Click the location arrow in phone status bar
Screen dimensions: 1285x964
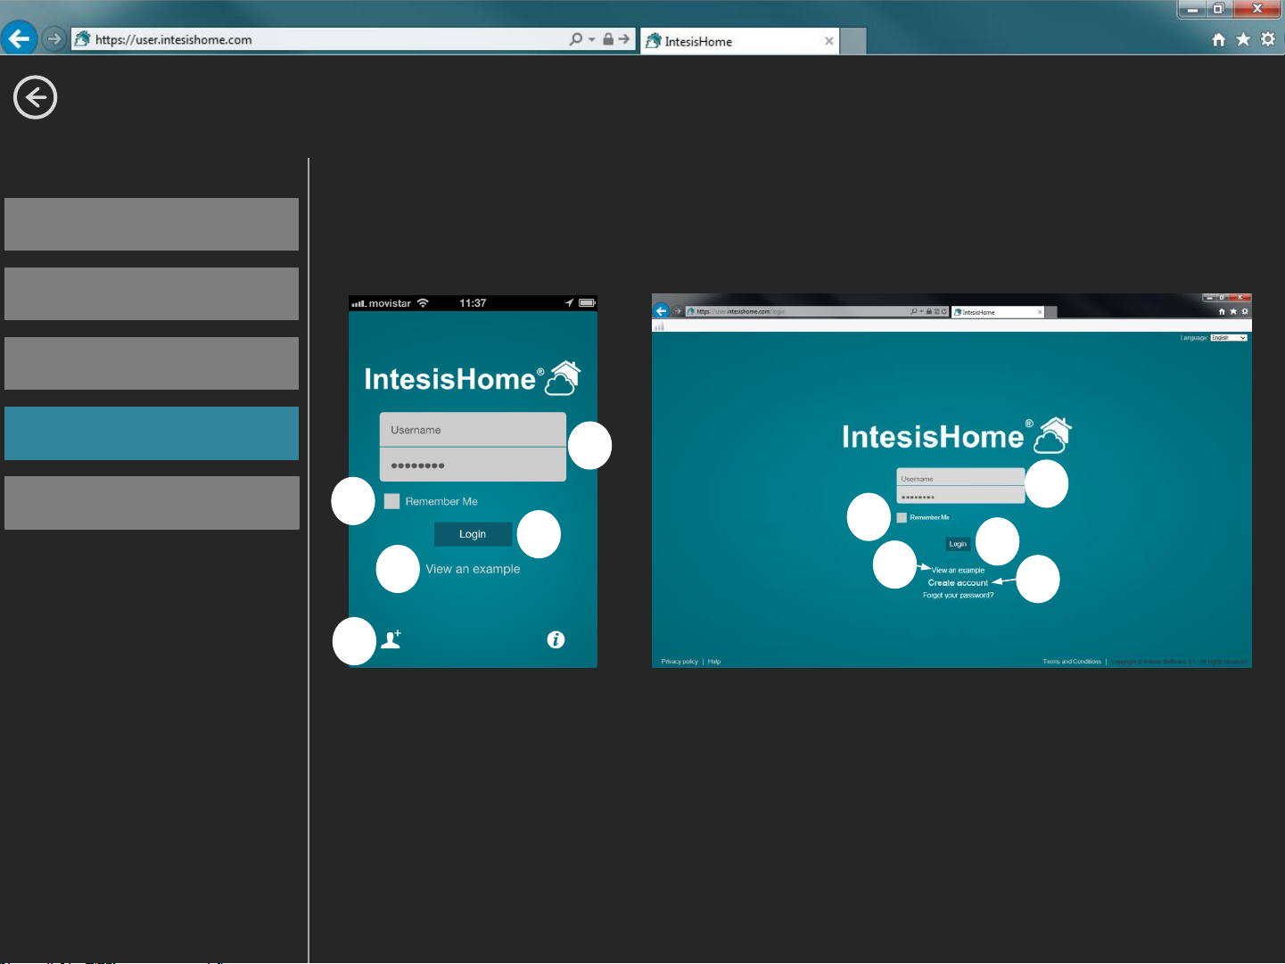click(569, 303)
